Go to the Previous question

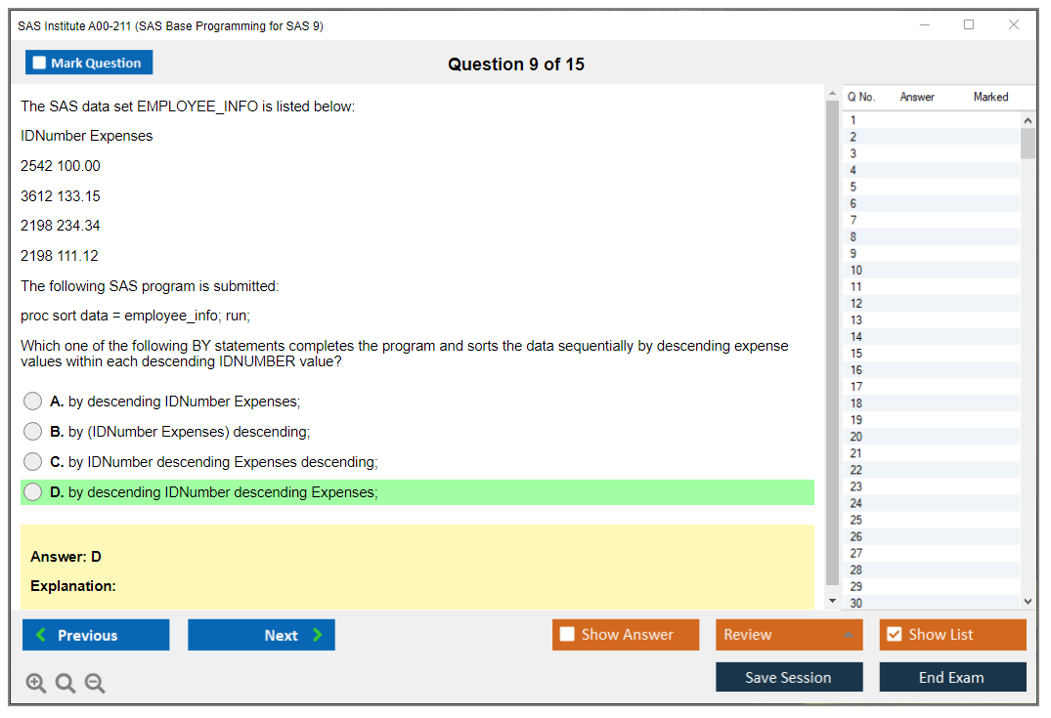(x=96, y=635)
